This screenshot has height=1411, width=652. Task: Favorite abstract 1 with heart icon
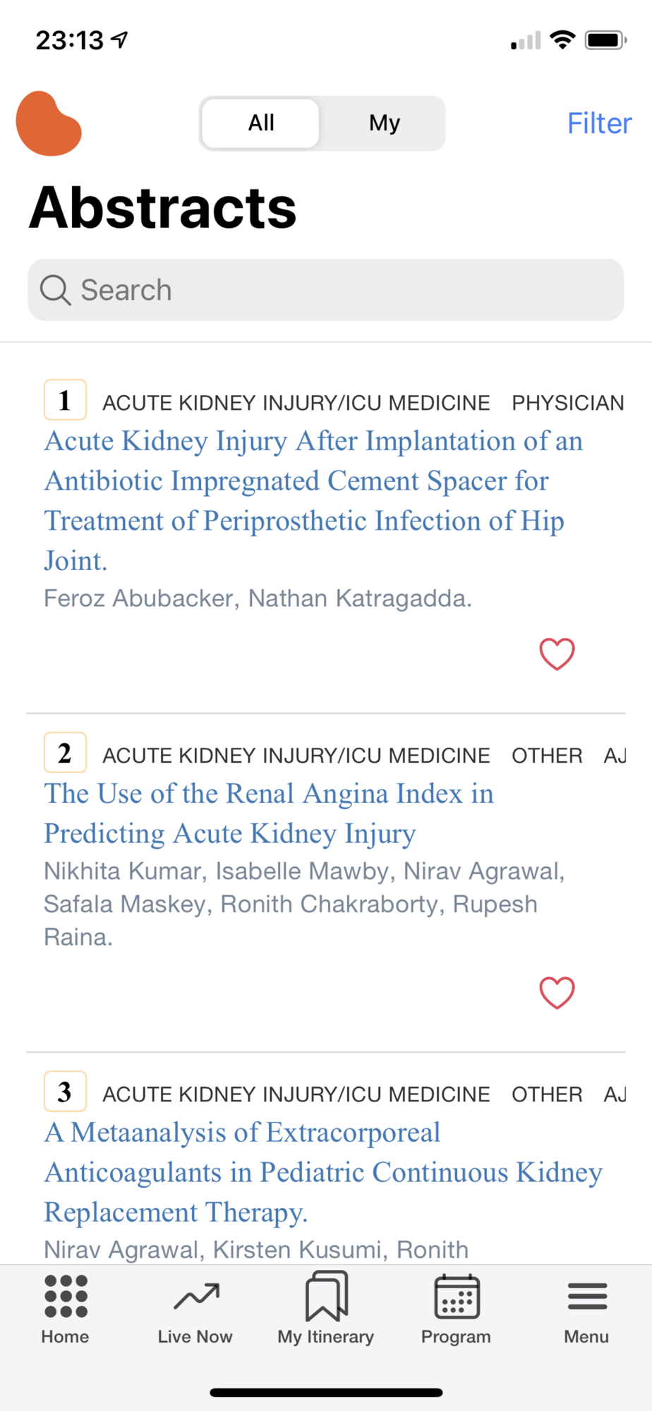tap(557, 653)
